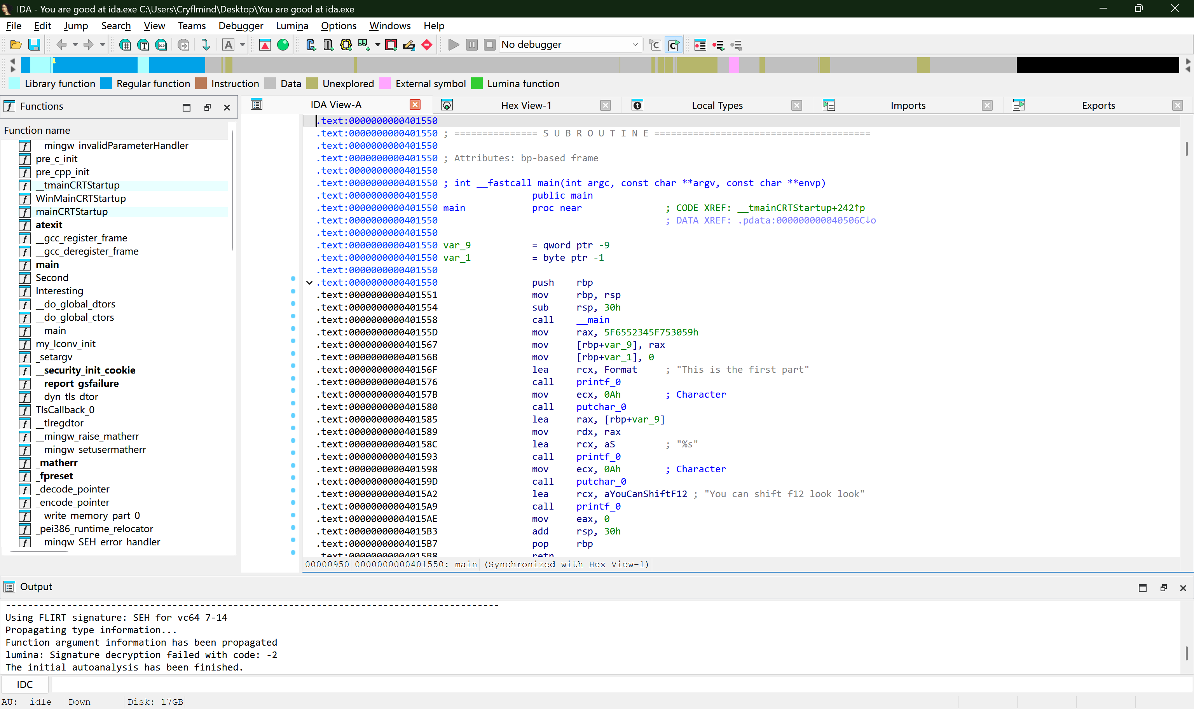Toggle the highlighted run-until-return C icon
1194x709 pixels.
point(674,44)
